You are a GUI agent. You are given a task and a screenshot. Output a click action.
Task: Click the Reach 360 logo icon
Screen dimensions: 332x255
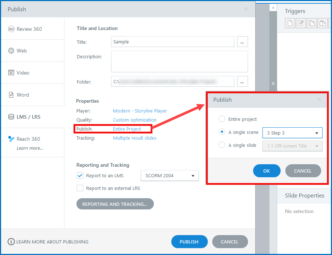11,139
